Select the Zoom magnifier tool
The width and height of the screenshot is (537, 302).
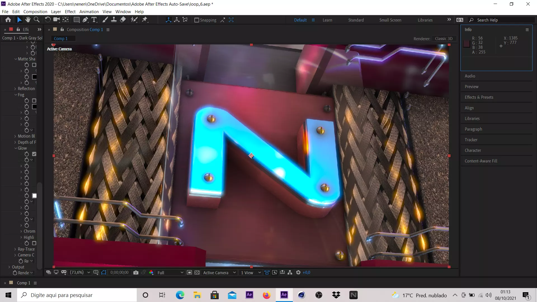[x=36, y=20]
